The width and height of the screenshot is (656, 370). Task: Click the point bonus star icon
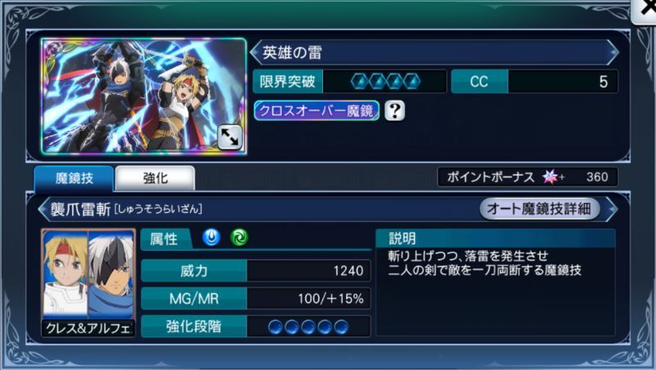pyautogui.click(x=550, y=177)
